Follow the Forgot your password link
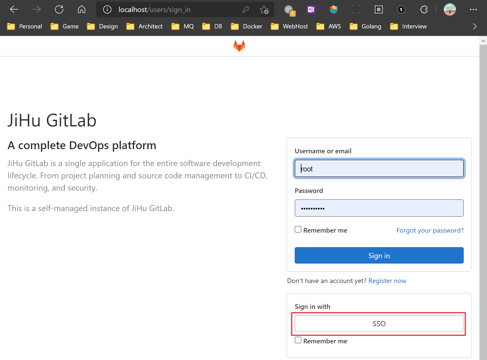Screen dimensions: 487x360 pos(430,230)
